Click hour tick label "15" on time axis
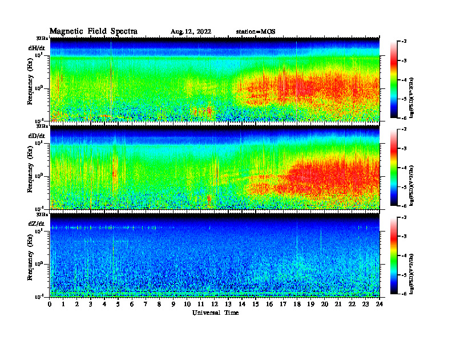 tap(256, 305)
